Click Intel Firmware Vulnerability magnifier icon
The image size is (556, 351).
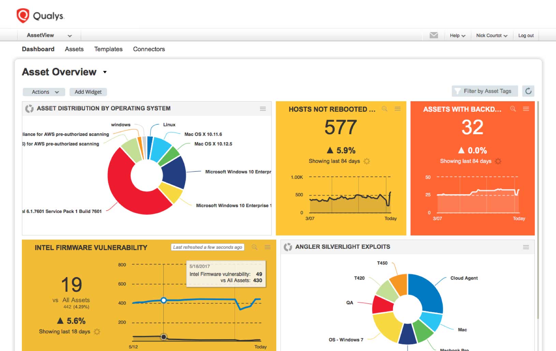254,247
